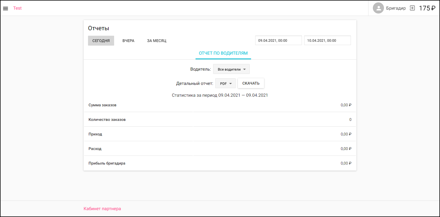Image resolution: width=440 pixels, height=217 pixels.
Task: Open the Кабинет партнера footer link
Action: [102, 209]
